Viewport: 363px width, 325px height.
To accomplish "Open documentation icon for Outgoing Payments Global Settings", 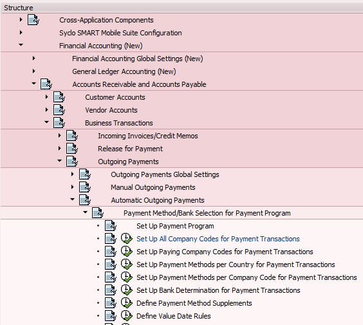I will click(x=85, y=174).
